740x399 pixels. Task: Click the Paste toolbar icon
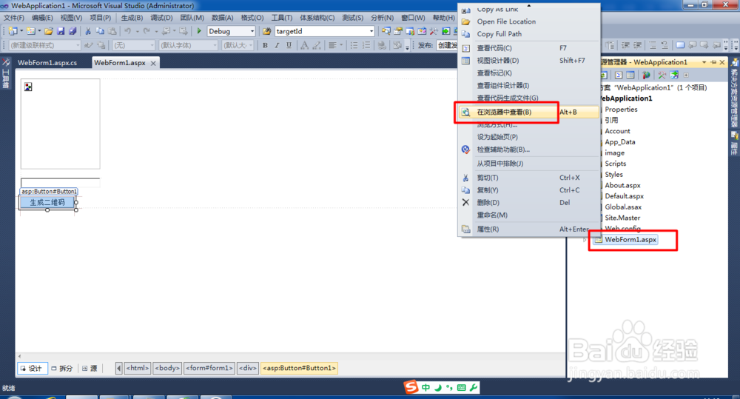pyautogui.click(x=112, y=31)
